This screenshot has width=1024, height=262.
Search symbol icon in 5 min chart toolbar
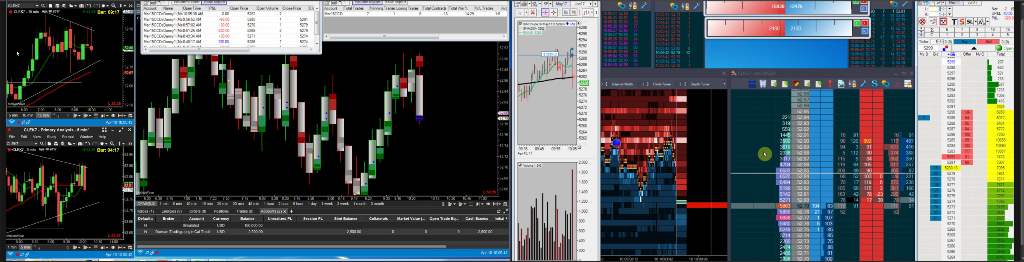[x=42, y=144]
